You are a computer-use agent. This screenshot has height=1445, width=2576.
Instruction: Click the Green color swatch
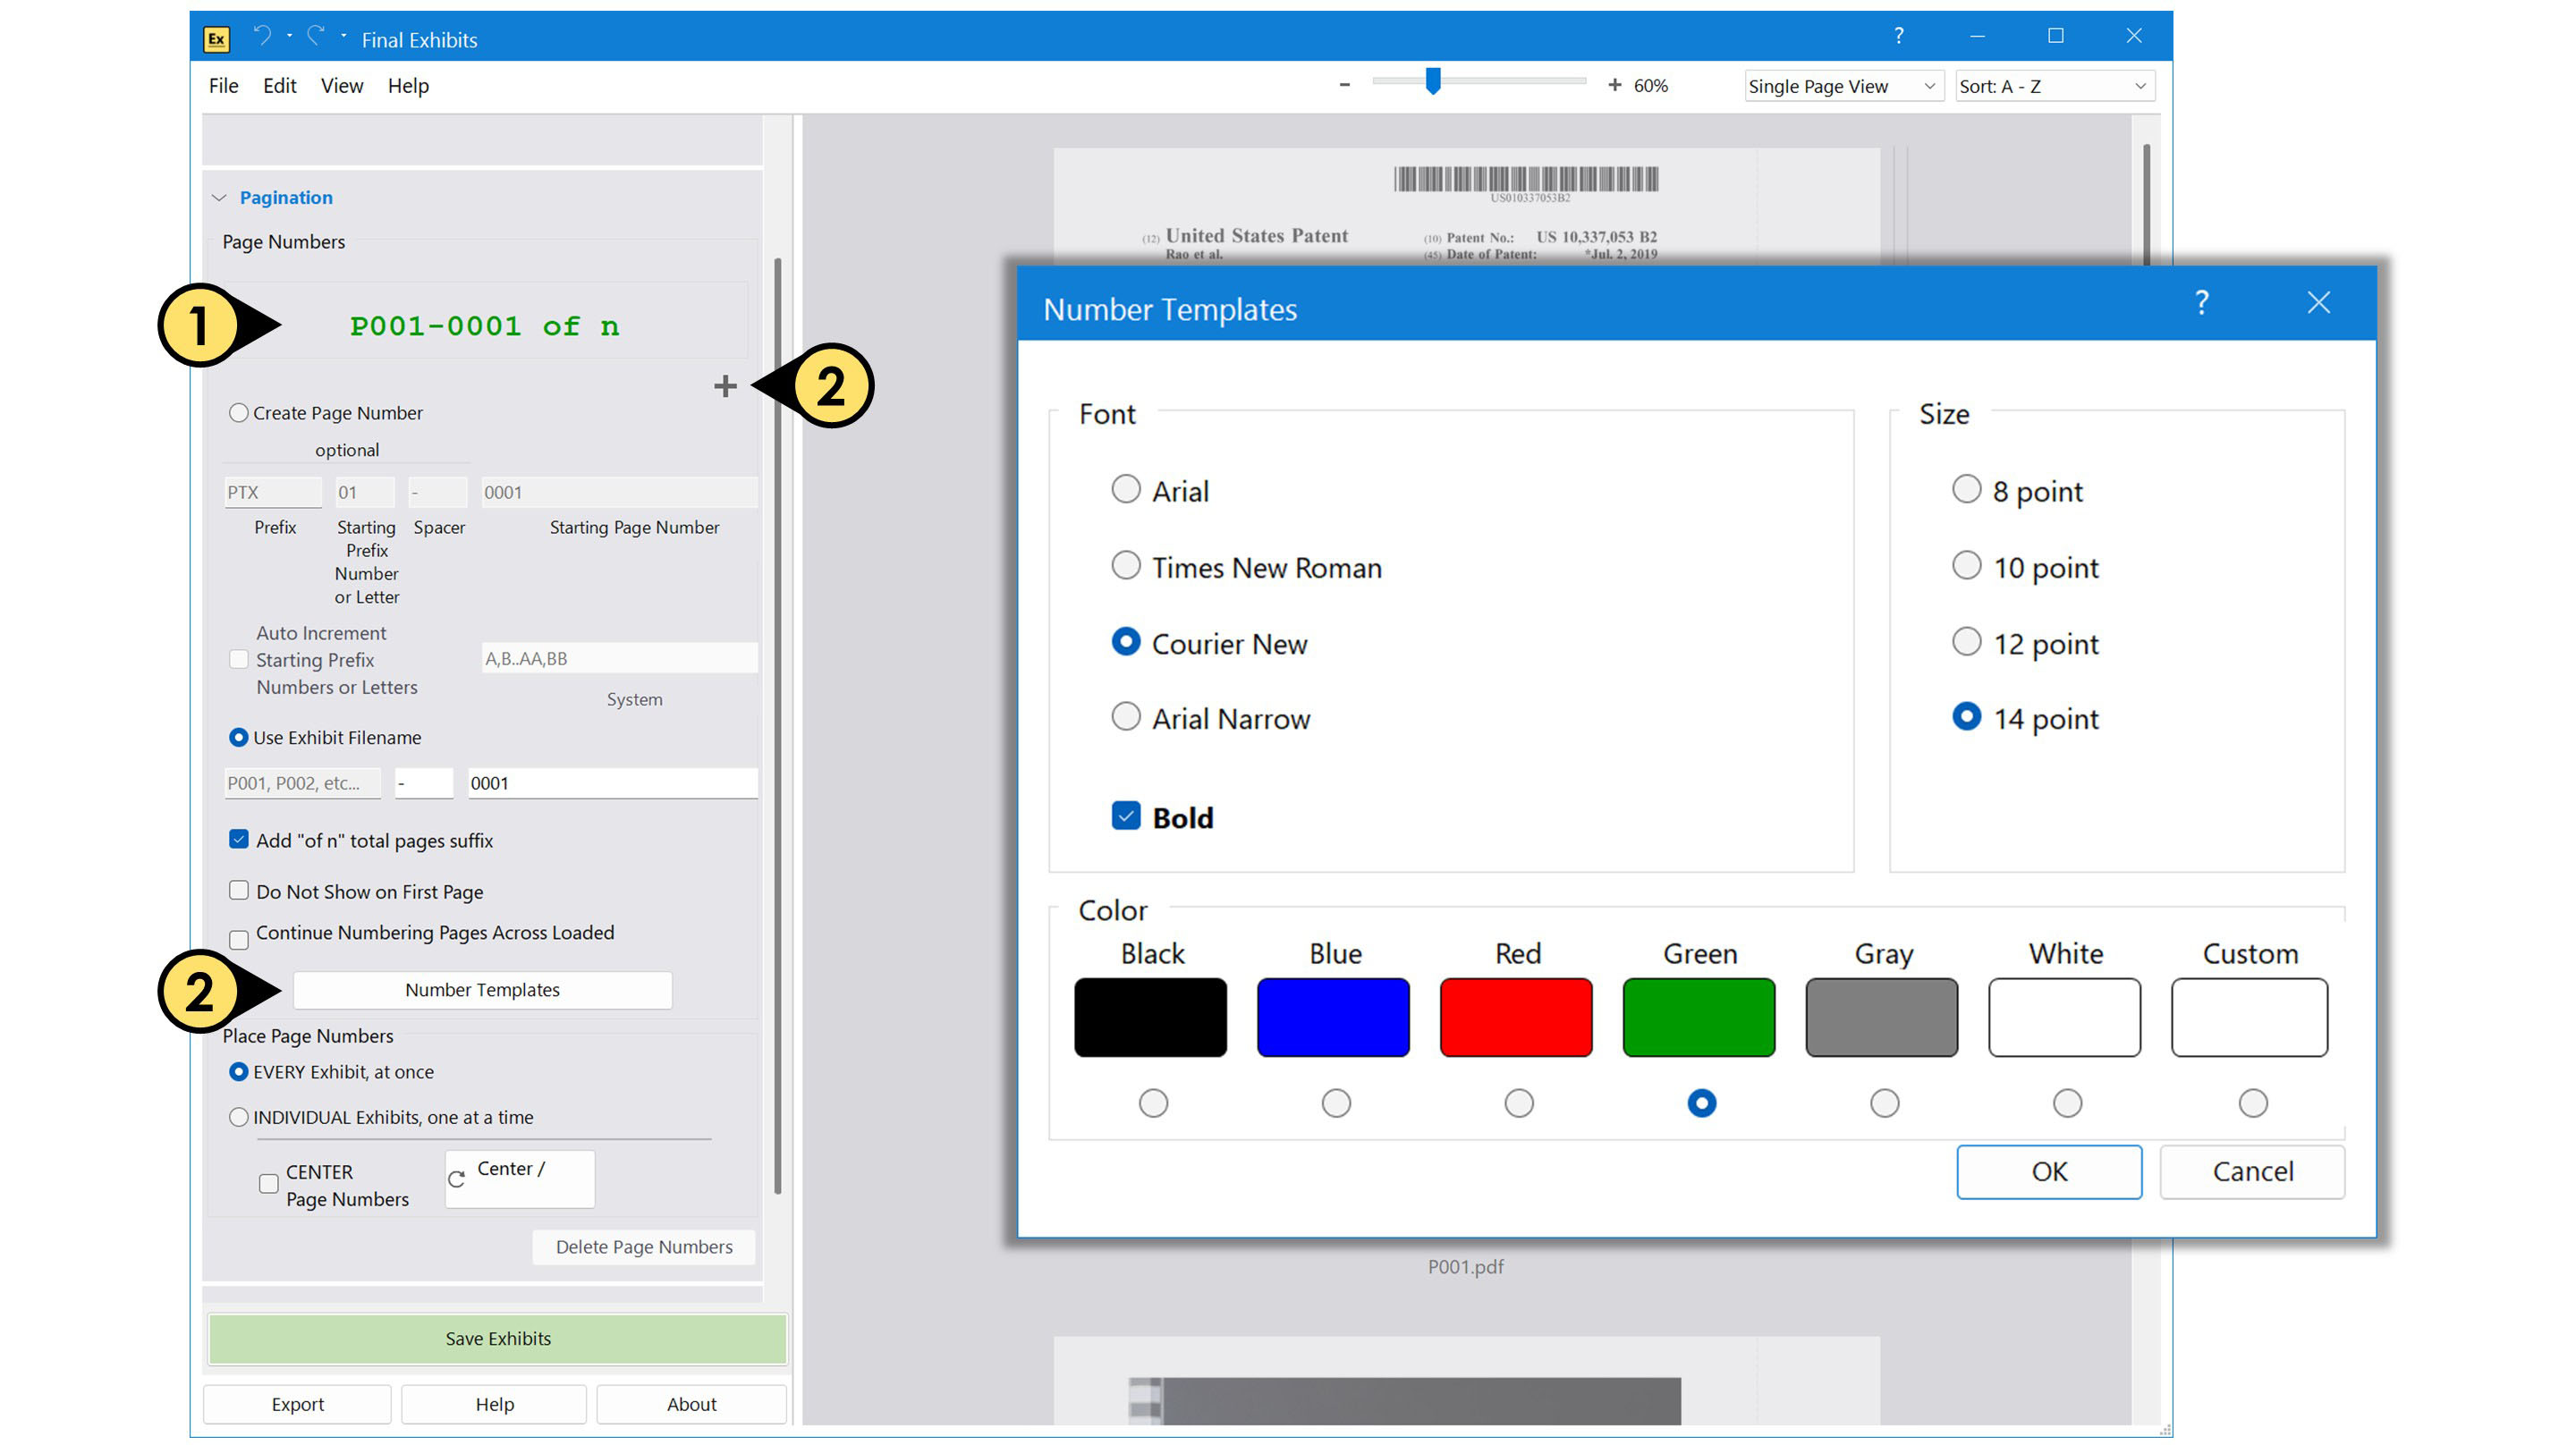click(1699, 1017)
